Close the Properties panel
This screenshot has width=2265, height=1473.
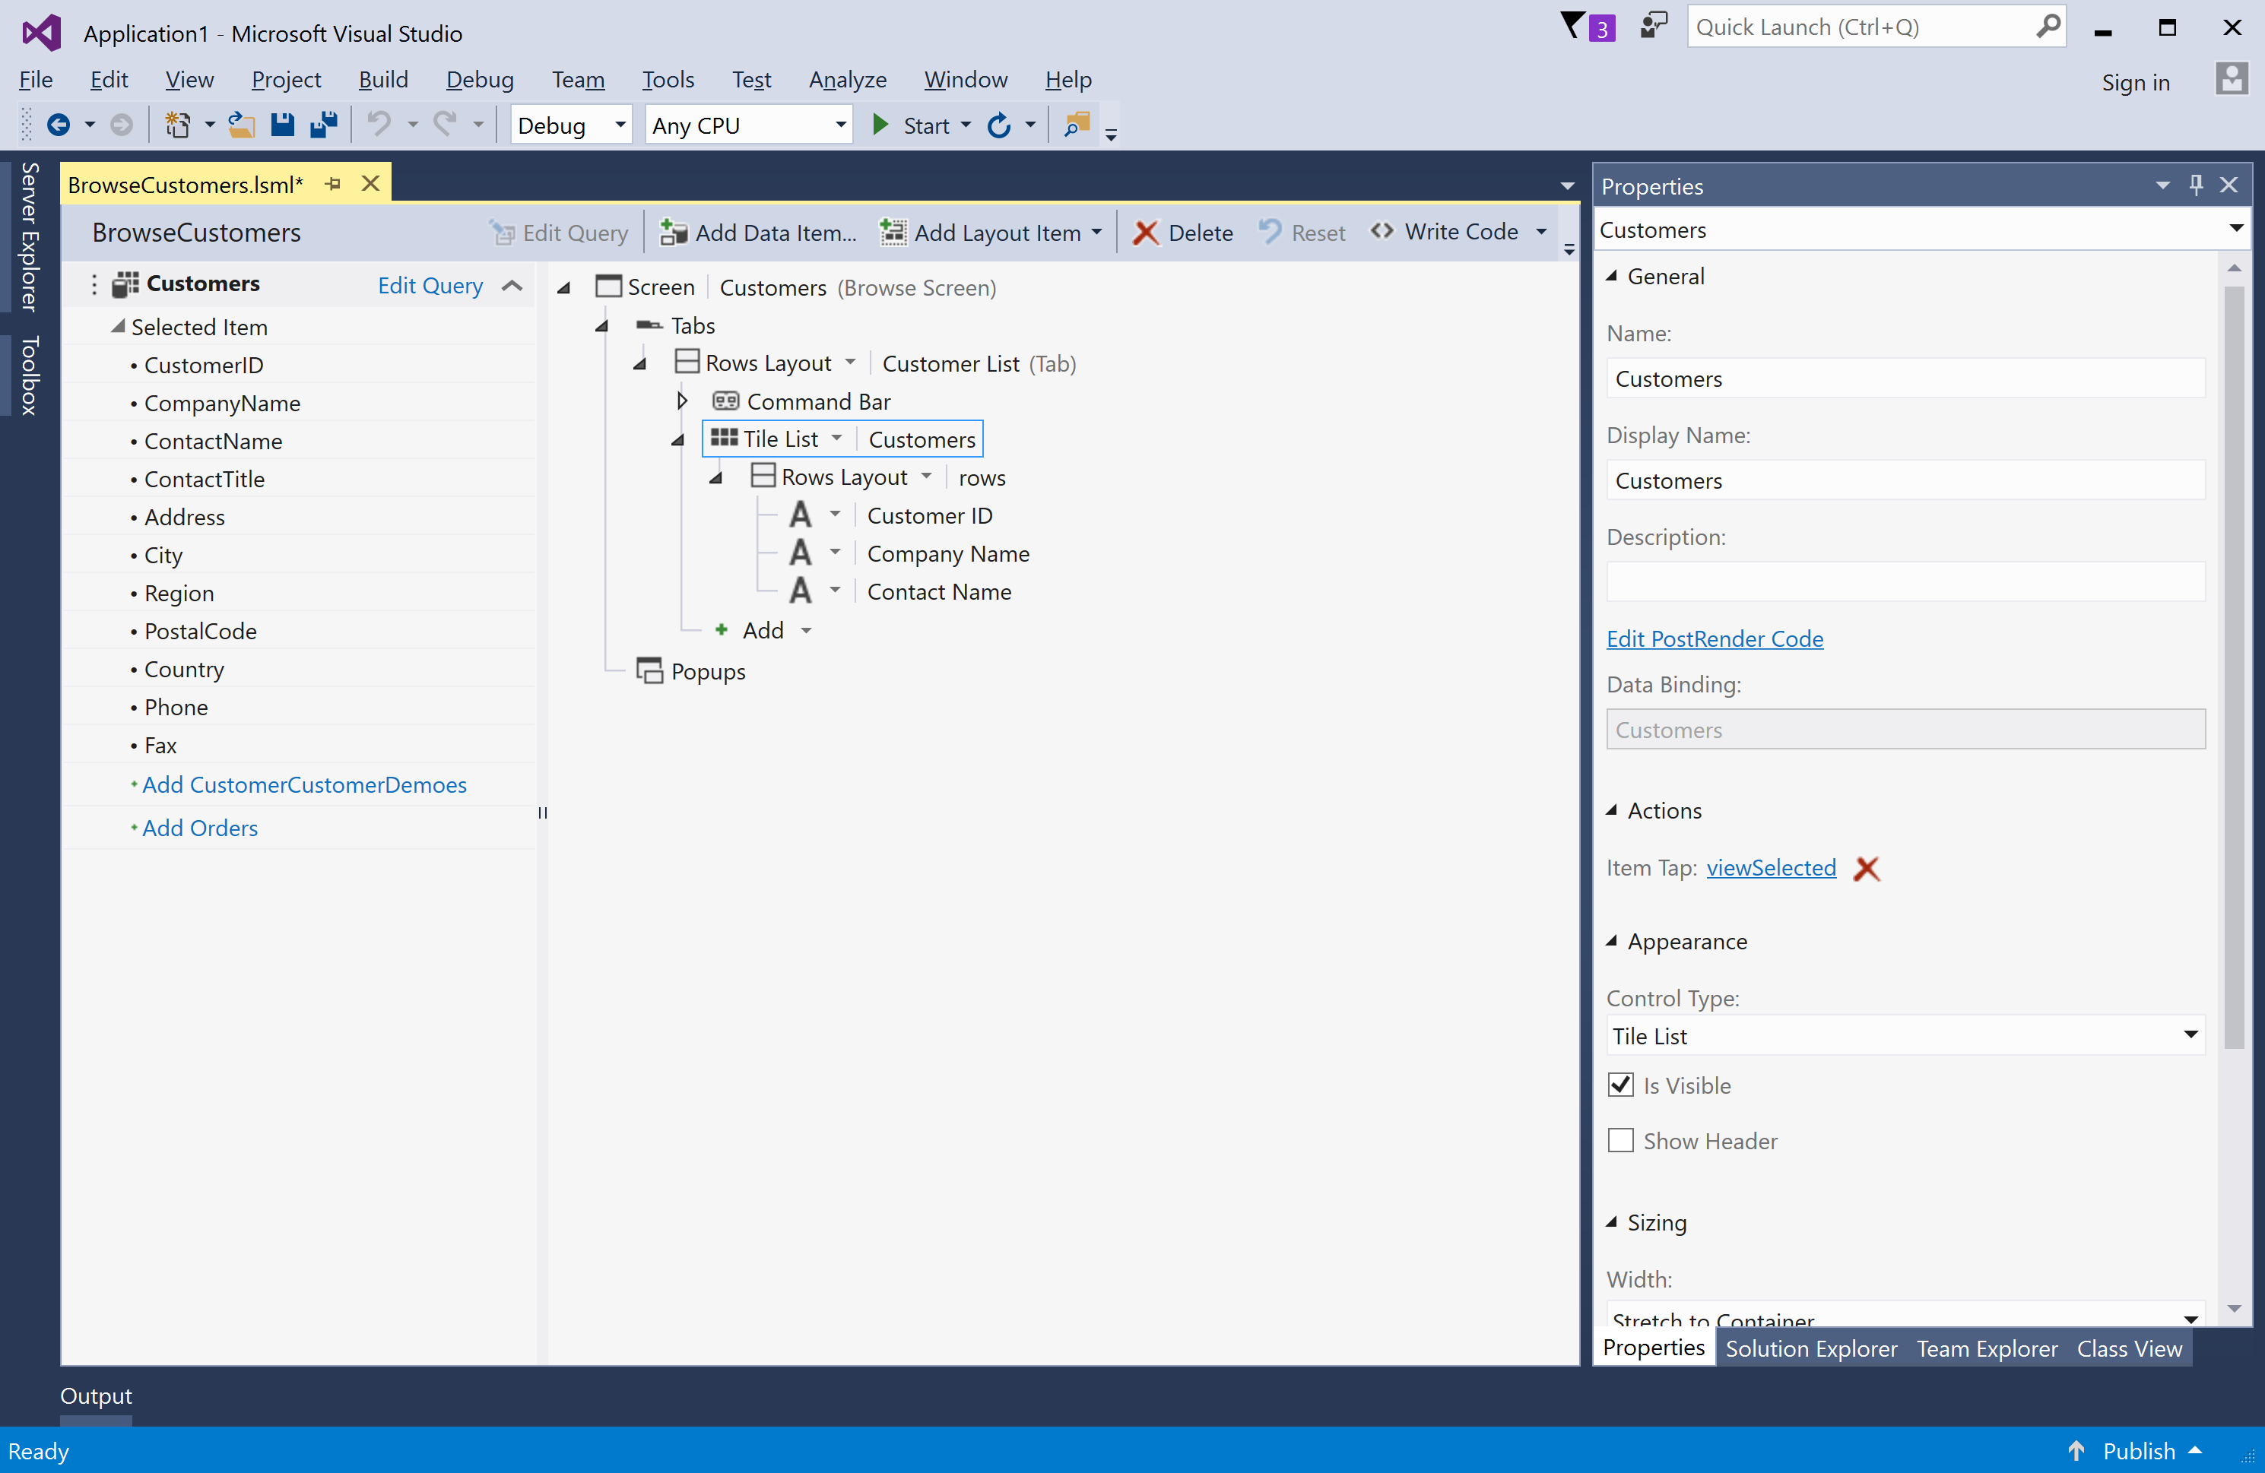pyautogui.click(x=2229, y=185)
